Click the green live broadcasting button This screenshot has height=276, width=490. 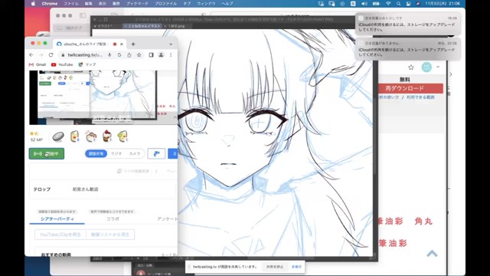(47, 153)
